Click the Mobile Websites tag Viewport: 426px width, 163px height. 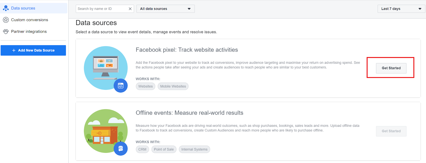(173, 86)
